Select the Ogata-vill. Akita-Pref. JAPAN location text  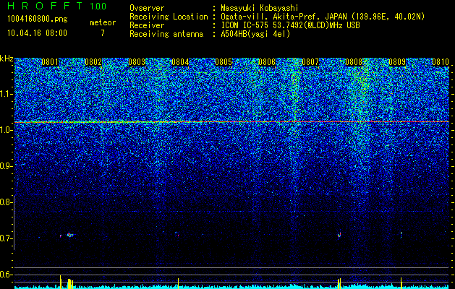[x=323, y=17]
